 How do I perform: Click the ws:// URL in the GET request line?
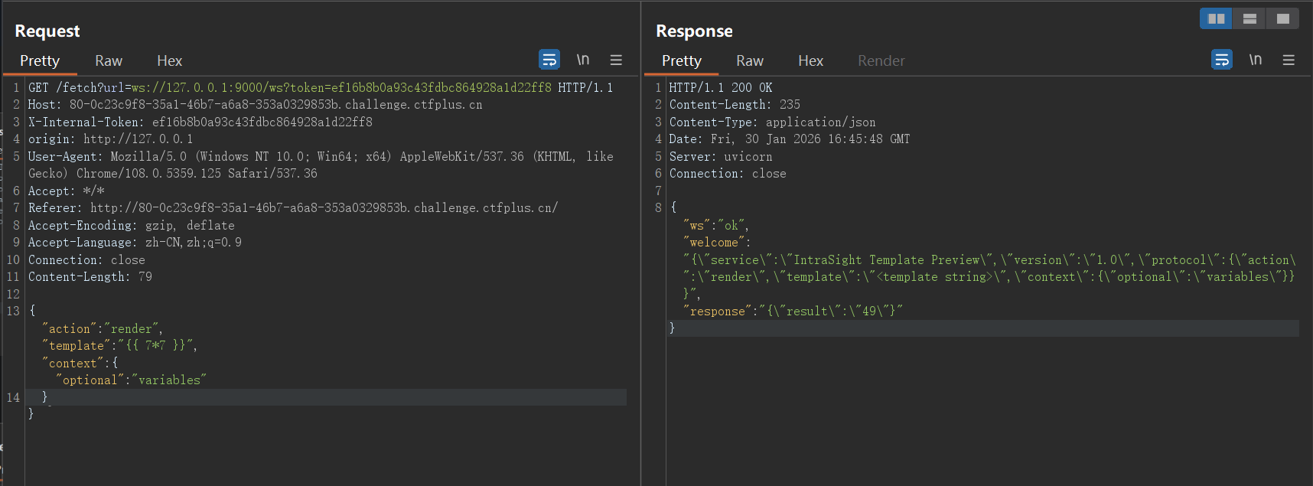[x=340, y=88]
